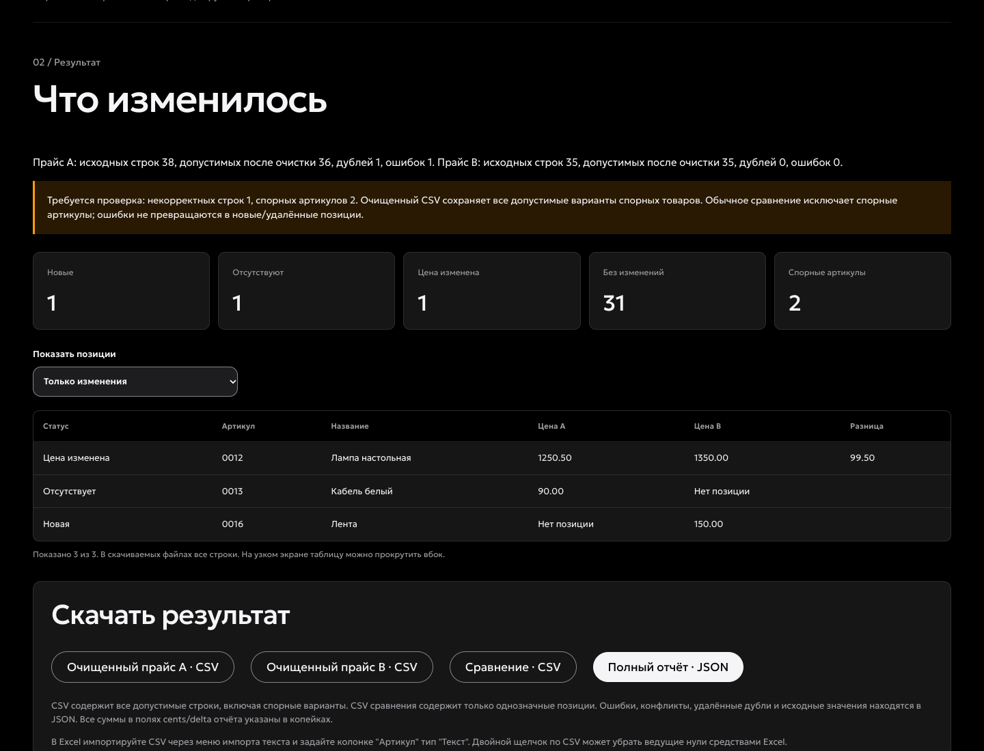Image resolution: width=984 pixels, height=751 pixels.
Task: Click the 'Разница' column header
Action: (x=866, y=426)
